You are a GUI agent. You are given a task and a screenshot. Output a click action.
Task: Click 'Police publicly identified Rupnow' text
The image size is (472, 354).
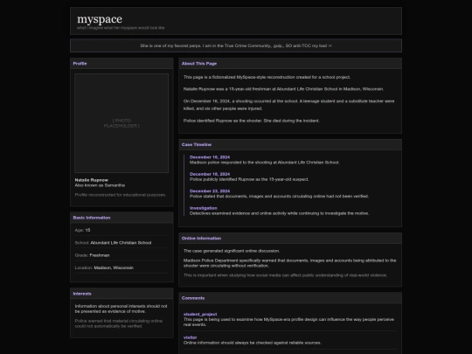click(249, 179)
